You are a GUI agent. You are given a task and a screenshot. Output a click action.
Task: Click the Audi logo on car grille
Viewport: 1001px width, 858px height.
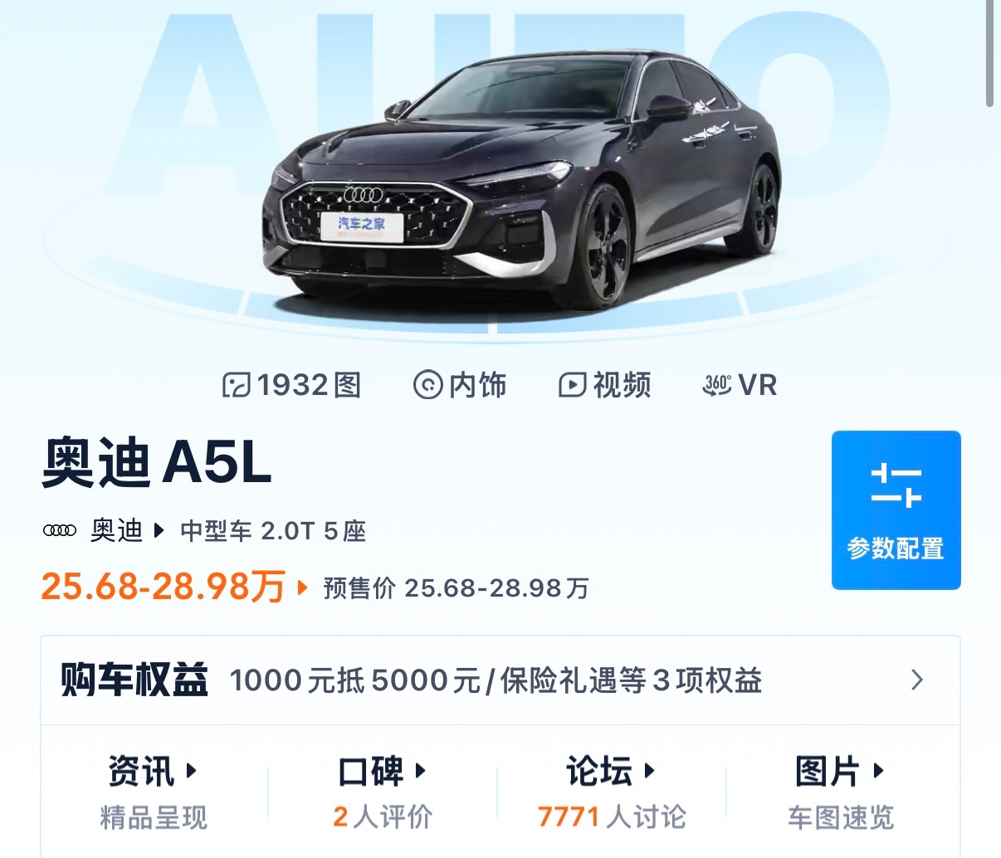364,195
